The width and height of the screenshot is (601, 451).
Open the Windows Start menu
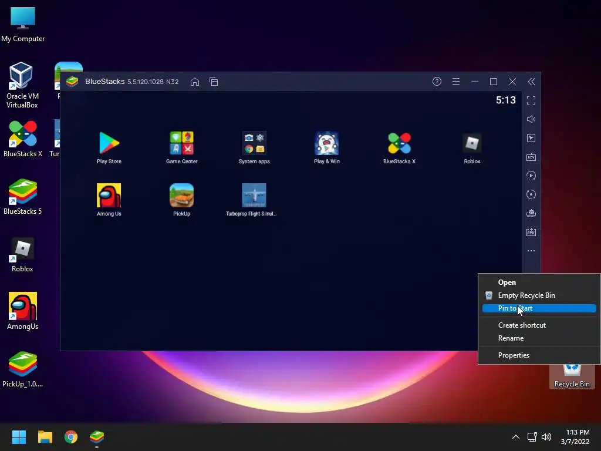coord(19,437)
